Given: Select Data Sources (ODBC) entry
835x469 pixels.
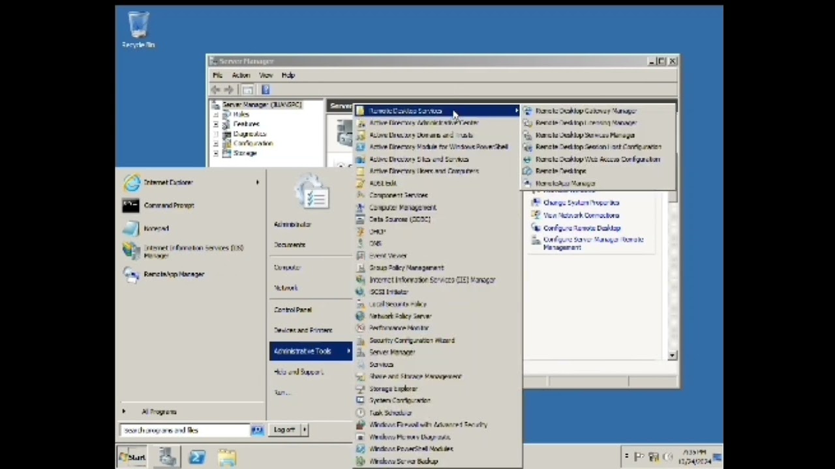Looking at the screenshot, I should (438, 220).
